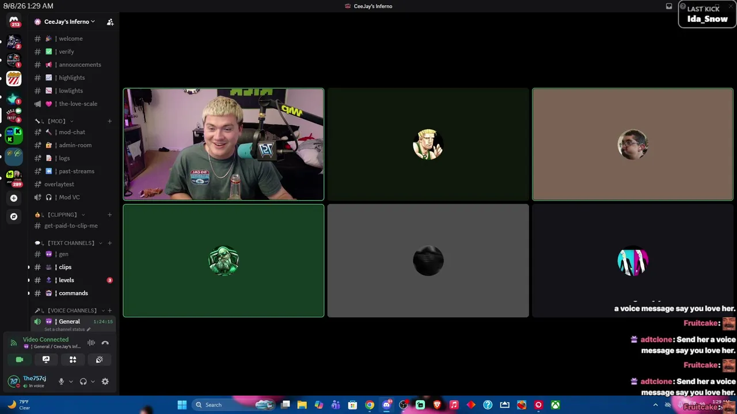Deafen or undeafen headphones
This screenshot has height=414, width=737.
(83, 381)
